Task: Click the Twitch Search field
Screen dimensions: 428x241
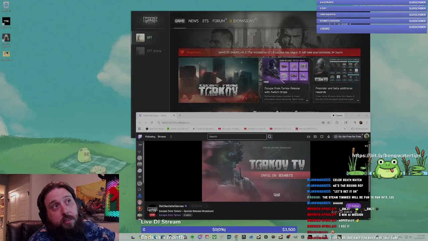Action: click(x=237, y=137)
